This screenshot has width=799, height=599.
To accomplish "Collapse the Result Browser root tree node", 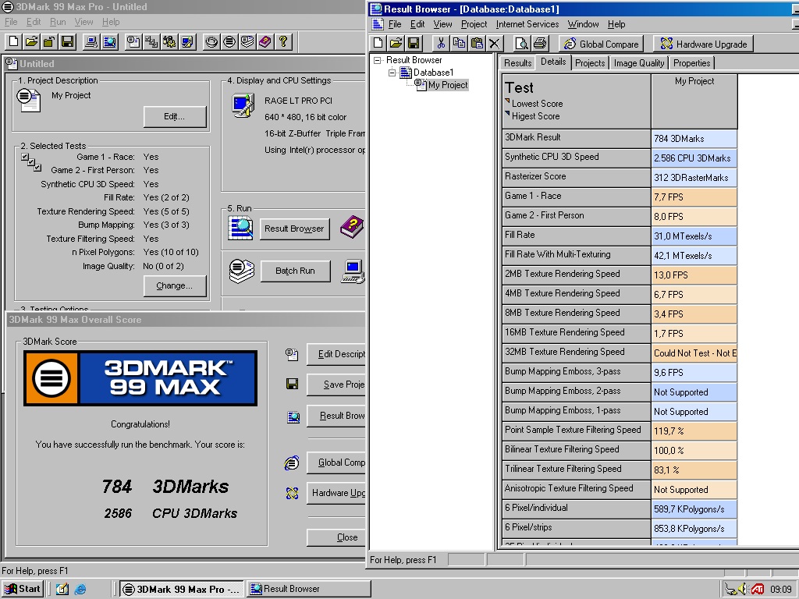I will coord(377,60).
